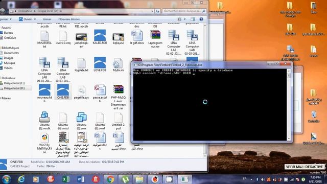Click the Nouveau dossier toolbar button
This screenshot has width=327, height=184.
(x=69, y=19)
